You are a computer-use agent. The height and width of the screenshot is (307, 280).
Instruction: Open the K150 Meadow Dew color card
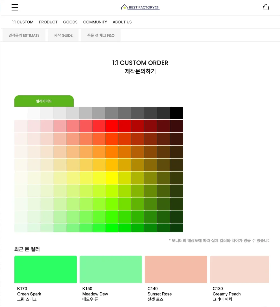click(x=111, y=269)
